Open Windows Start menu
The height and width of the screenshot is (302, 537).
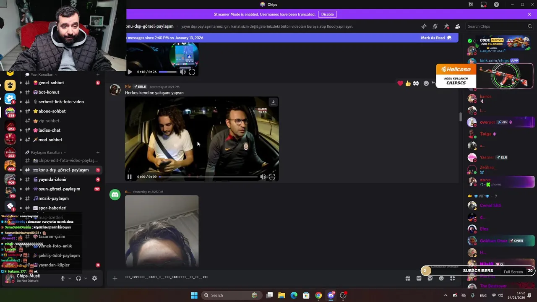[194, 295]
